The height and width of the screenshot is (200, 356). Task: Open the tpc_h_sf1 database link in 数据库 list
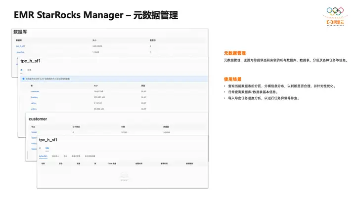coord(20,46)
